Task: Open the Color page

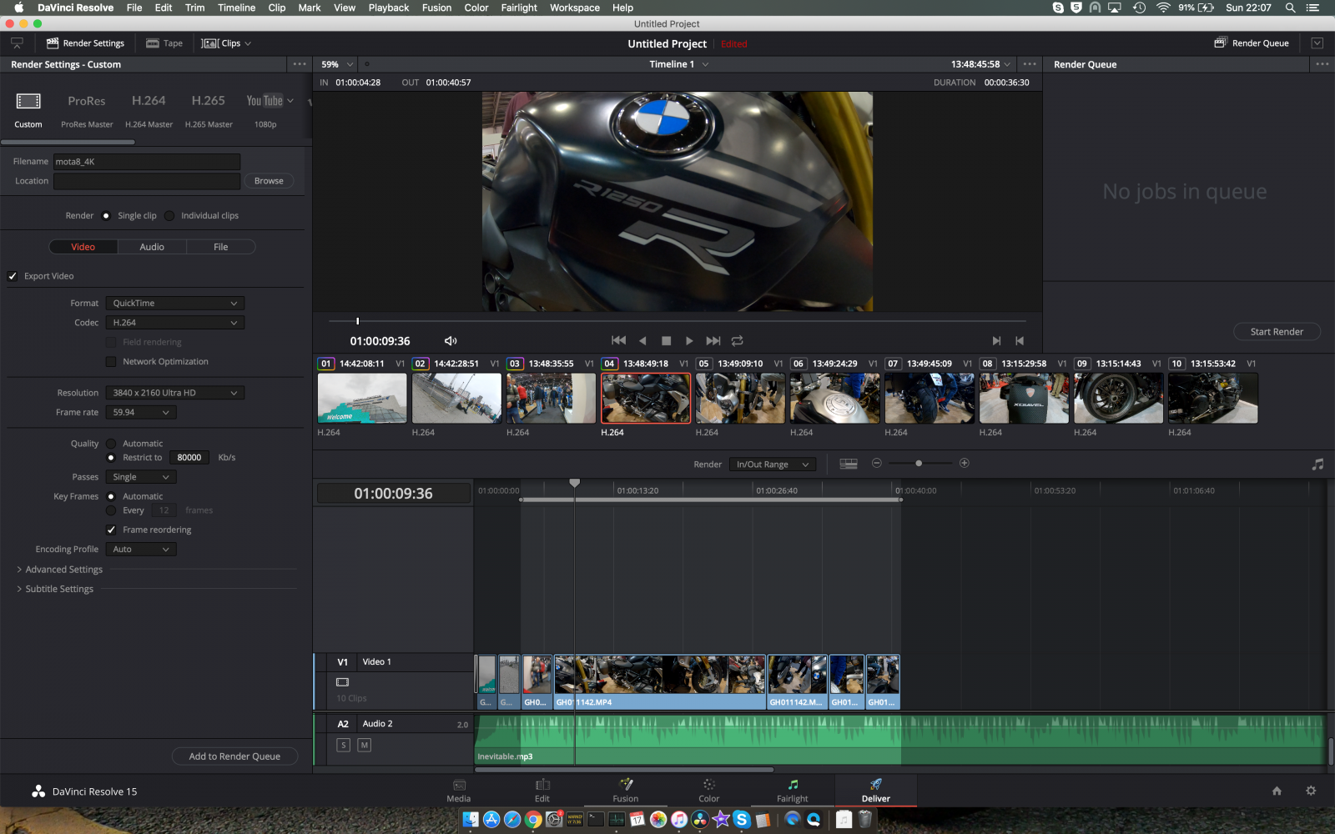Action: click(709, 791)
